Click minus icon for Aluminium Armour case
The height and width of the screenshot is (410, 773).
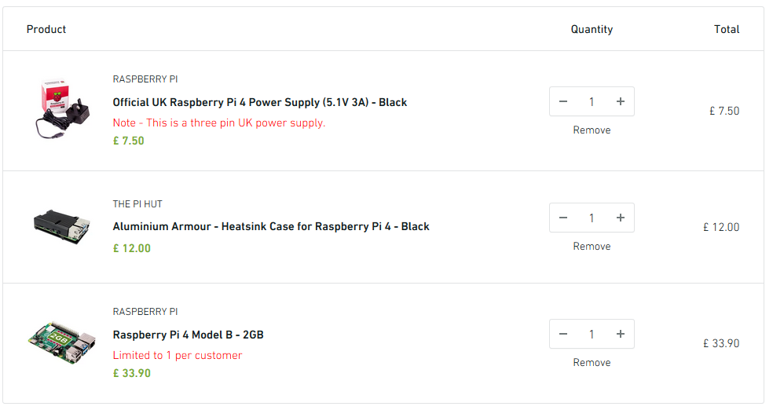pos(563,218)
